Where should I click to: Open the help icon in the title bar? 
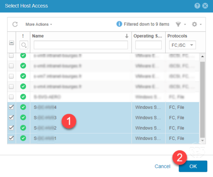(197, 6)
